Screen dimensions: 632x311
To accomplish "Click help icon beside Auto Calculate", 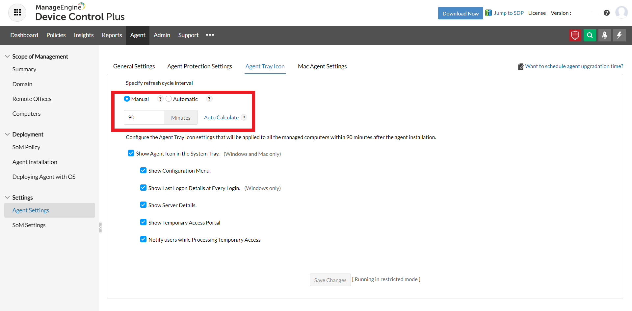I will click(x=244, y=117).
